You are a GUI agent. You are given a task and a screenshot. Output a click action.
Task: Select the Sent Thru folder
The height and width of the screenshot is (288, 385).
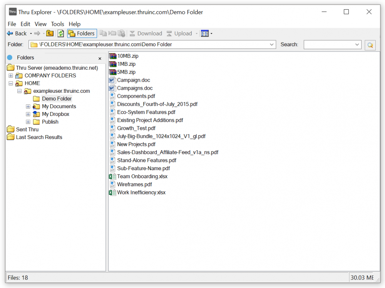[27, 129]
